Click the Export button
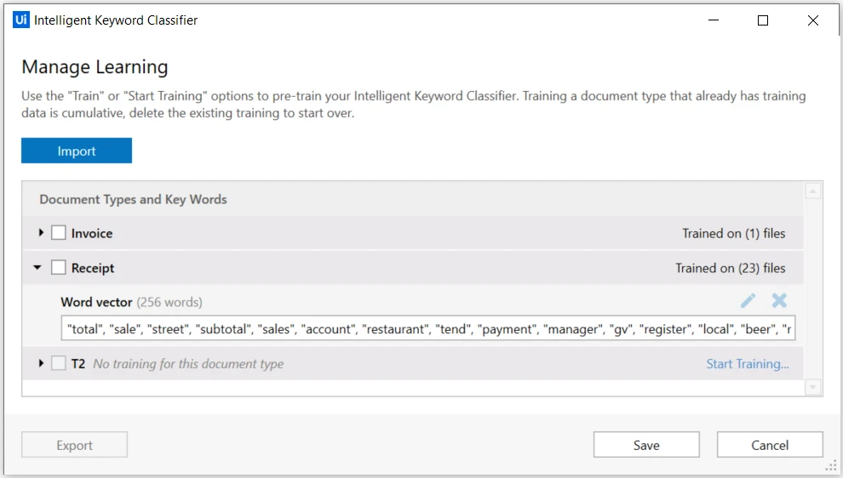 click(x=74, y=445)
